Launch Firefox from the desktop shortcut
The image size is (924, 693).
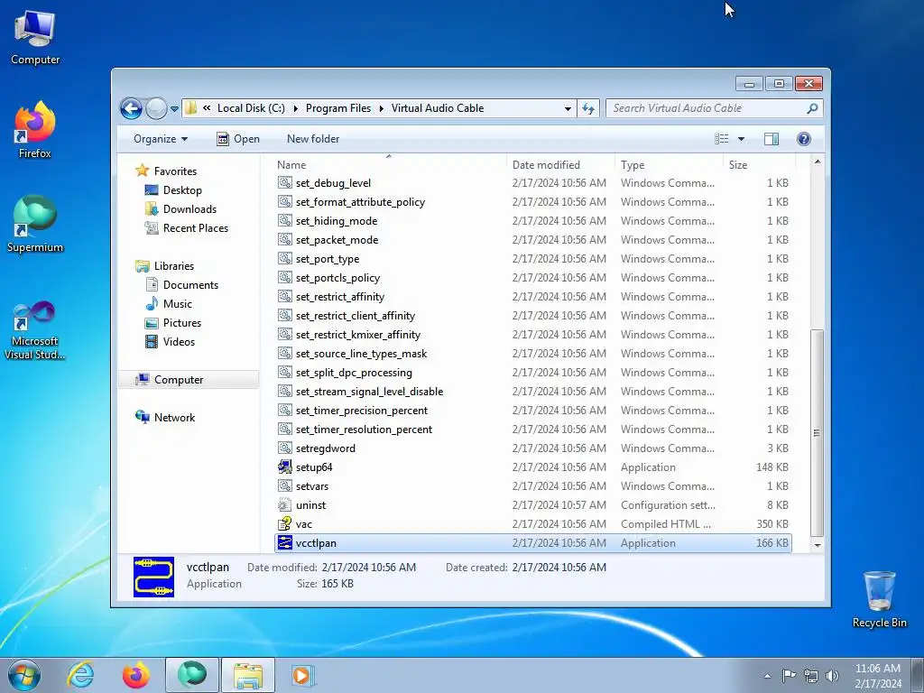35,130
